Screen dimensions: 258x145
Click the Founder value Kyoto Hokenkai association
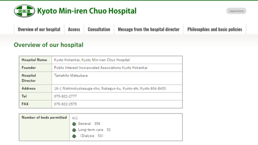(x=101, y=68)
